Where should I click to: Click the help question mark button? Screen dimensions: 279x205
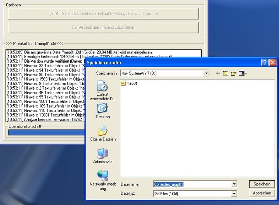[265, 63]
